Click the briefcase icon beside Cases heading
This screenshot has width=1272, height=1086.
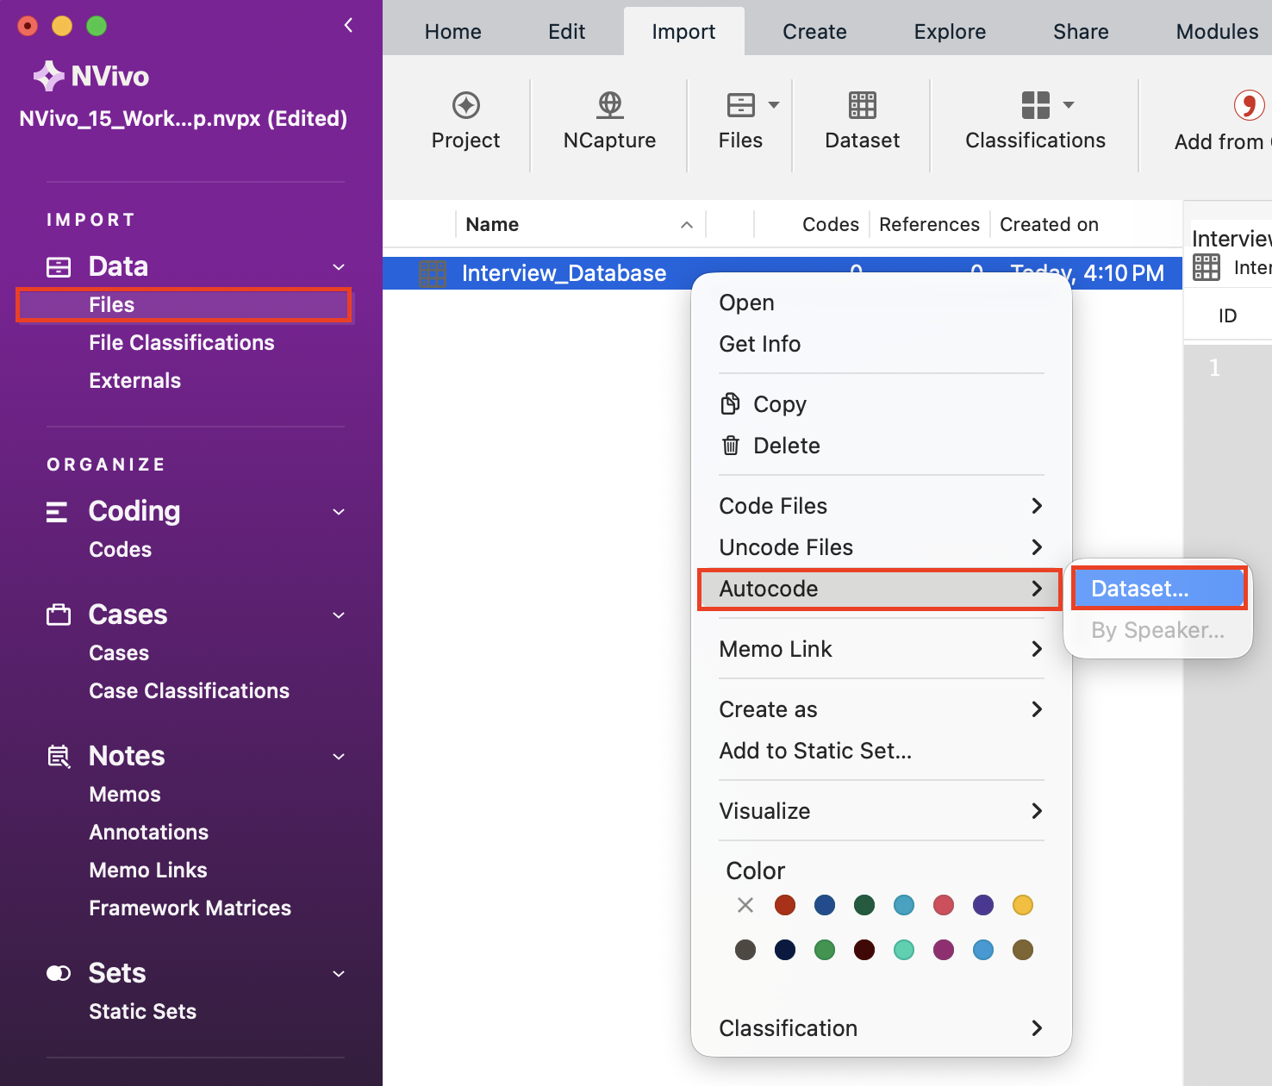tap(59, 615)
